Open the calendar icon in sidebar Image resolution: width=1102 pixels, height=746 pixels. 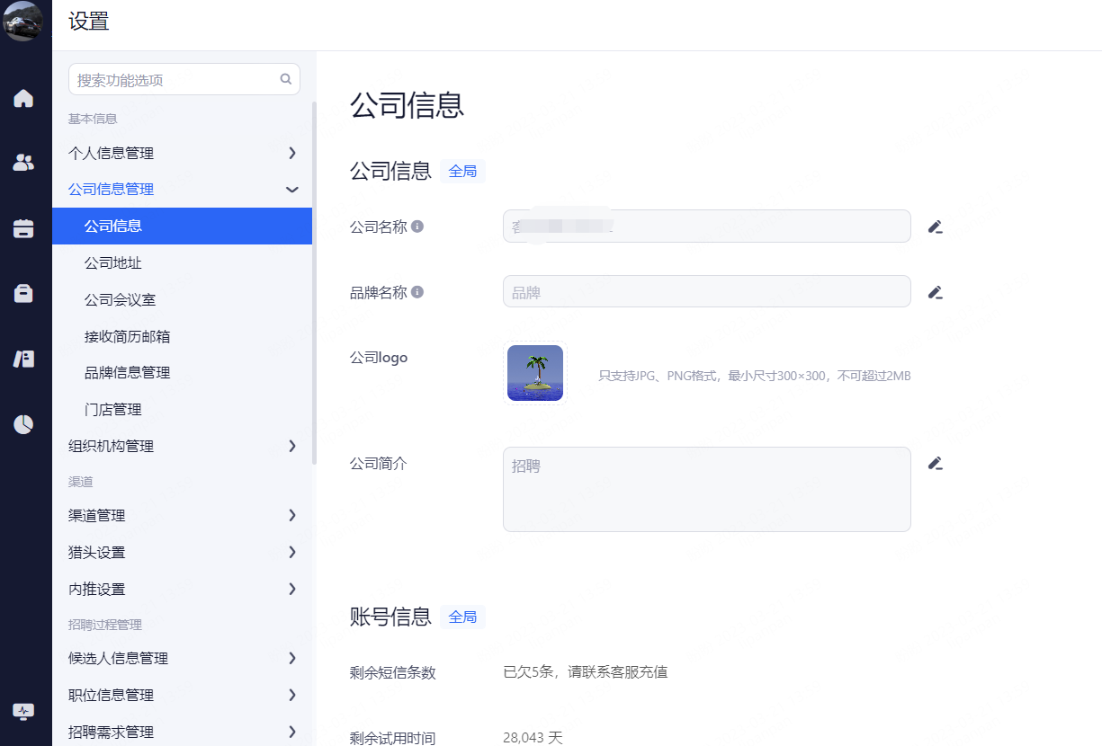click(x=23, y=228)
